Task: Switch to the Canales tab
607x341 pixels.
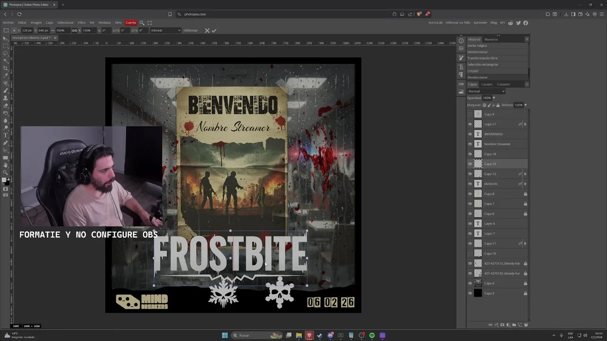Action: [x=487, y=84]
